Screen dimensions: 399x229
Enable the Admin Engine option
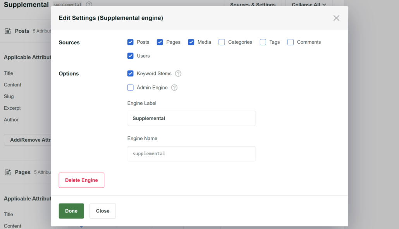click(130, 87)
